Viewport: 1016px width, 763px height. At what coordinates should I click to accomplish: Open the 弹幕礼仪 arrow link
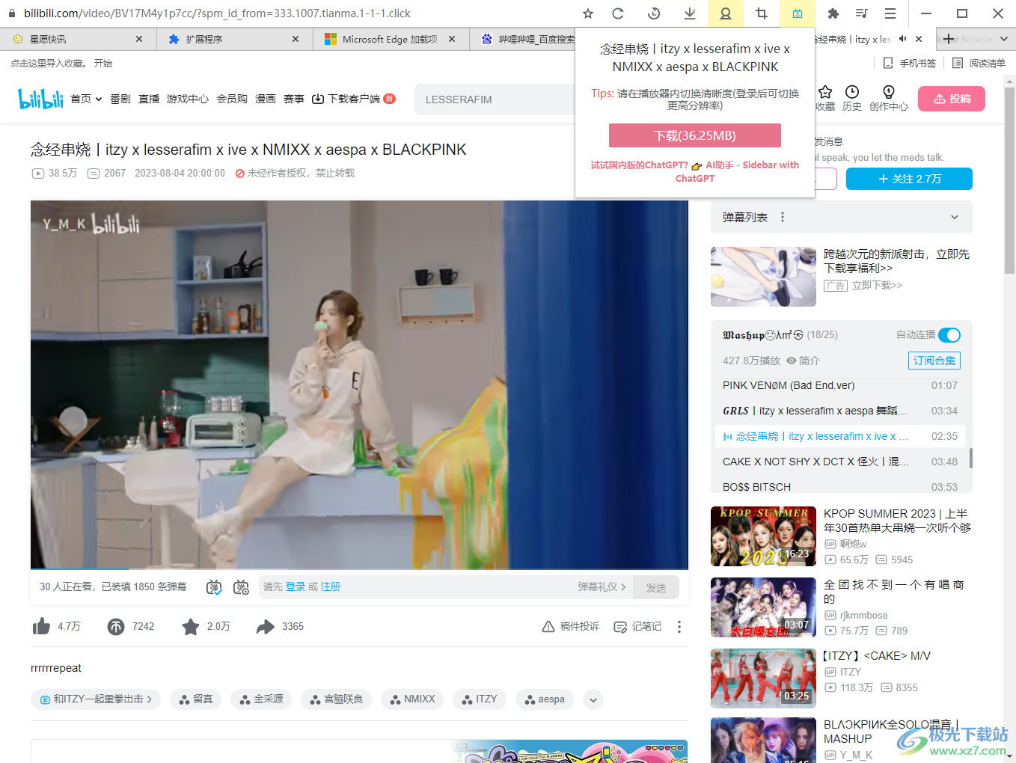(x=602, y=587)
